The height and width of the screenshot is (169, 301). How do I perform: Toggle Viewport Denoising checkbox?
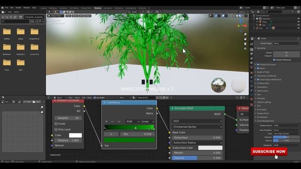coord(274,60)
